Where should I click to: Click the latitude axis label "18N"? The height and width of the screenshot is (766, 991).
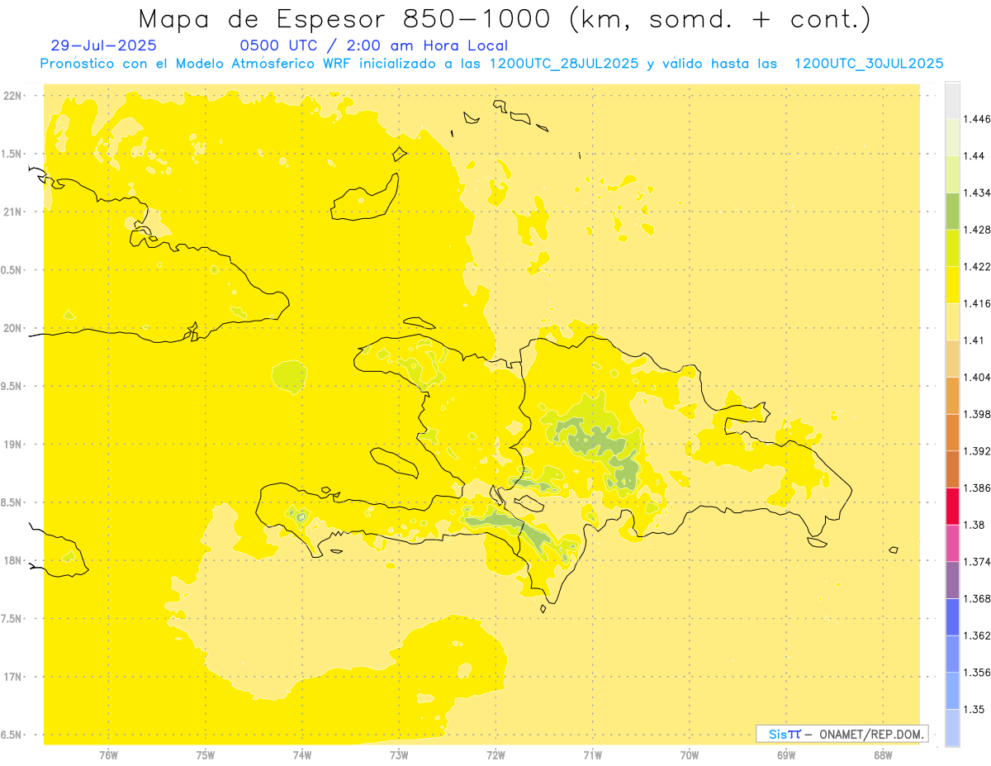(14, 560)
